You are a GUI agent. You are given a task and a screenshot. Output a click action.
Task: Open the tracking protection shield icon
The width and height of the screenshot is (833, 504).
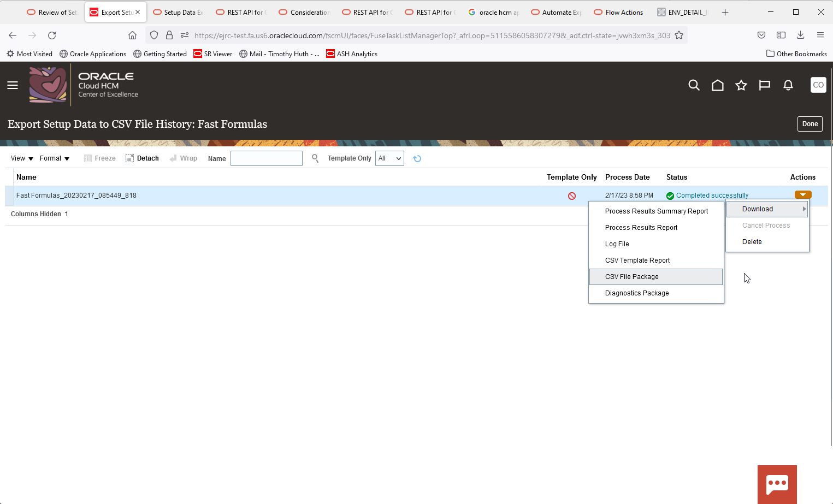pos(154,35)
